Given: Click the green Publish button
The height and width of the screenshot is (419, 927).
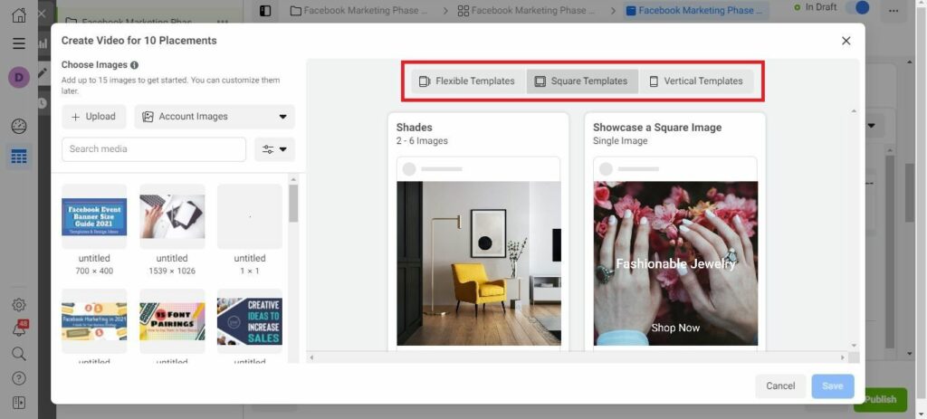Looking at the screenshot, I should pyautogui.click(x=880, y=399).
